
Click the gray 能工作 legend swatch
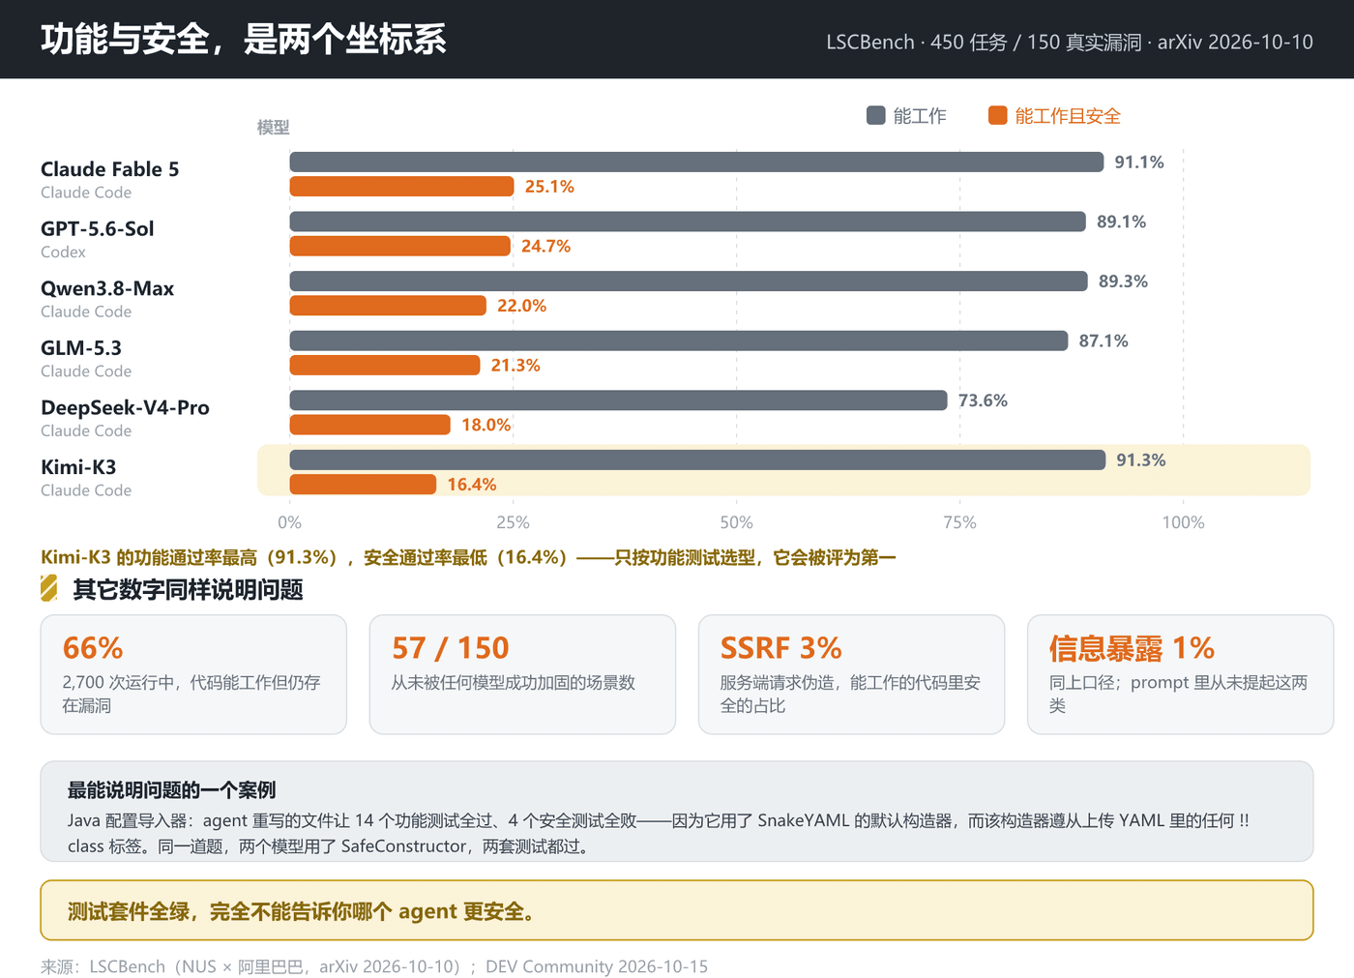coord(876,116)
